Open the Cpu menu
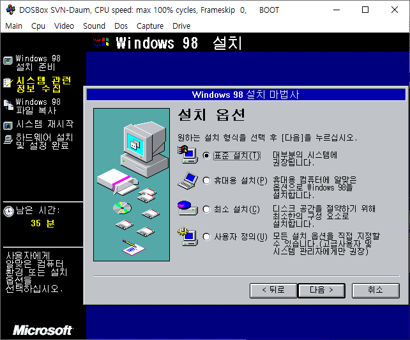 [38, 26]
